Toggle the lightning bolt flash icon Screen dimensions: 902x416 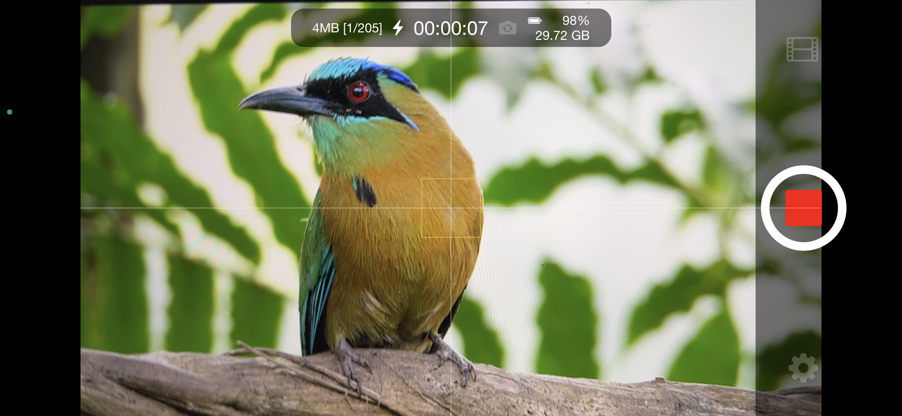coord(398,28)
